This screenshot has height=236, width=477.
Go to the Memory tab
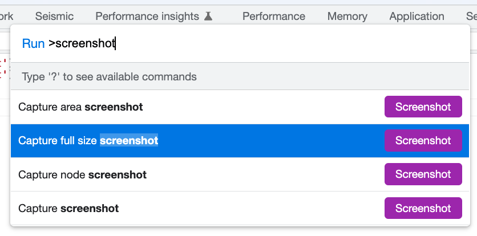347,17
